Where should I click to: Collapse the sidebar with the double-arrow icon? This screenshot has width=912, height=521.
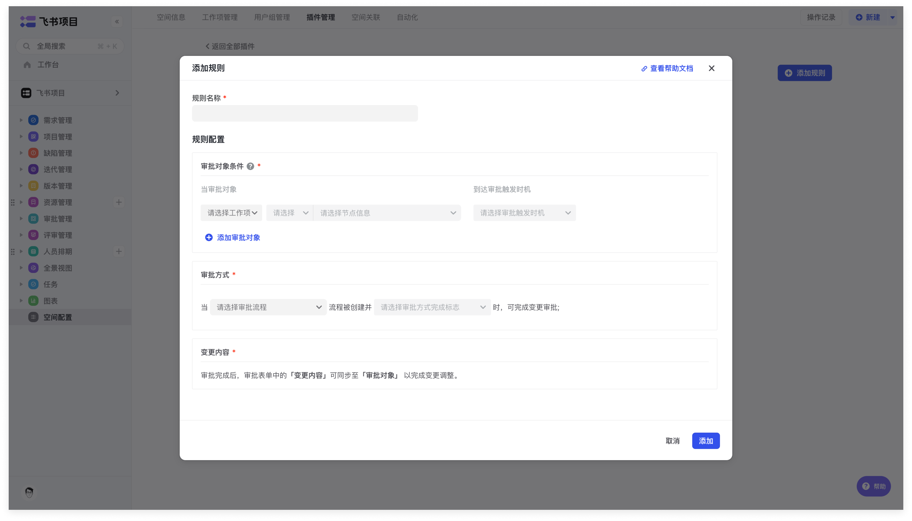click(x=117, y=21)
